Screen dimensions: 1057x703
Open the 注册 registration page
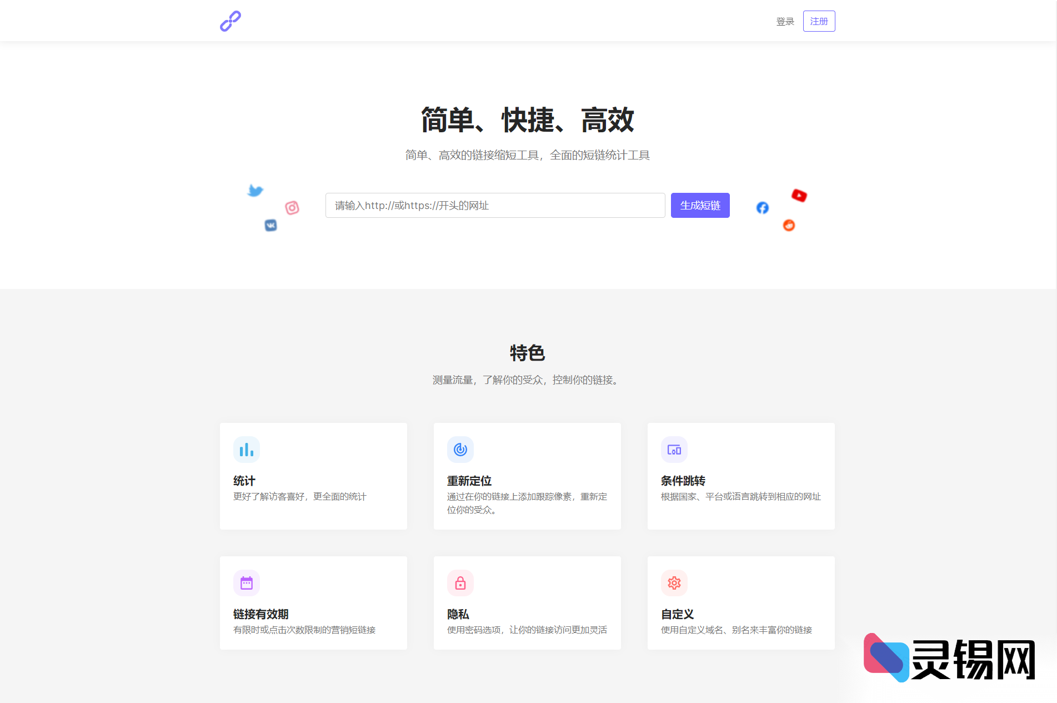(818, 21)
